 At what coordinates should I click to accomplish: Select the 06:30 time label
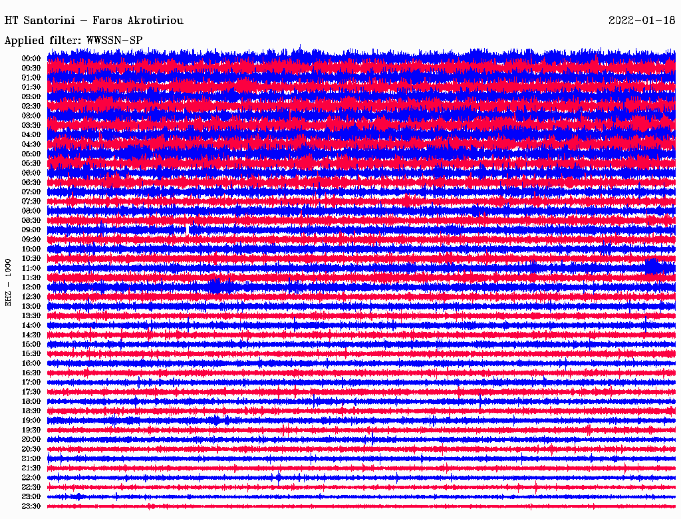[31, 182]
